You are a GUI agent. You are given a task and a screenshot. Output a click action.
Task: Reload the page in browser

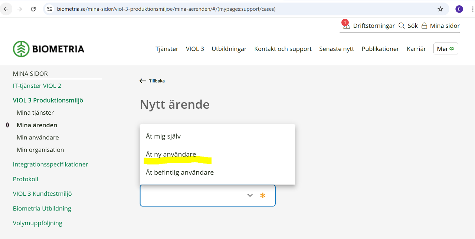coord(33,9)
